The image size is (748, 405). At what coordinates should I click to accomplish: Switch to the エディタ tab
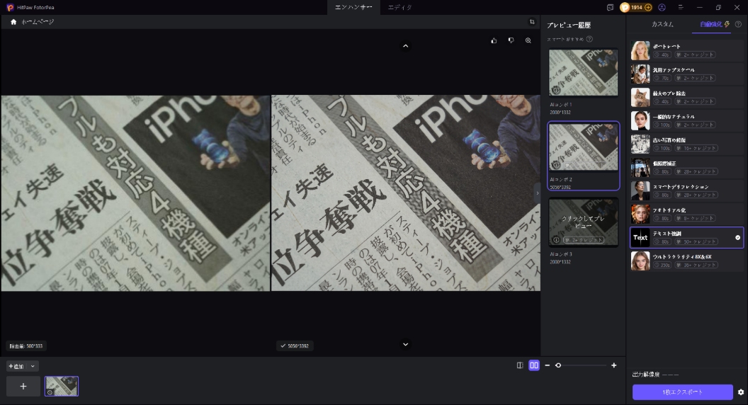click(399, 7)
